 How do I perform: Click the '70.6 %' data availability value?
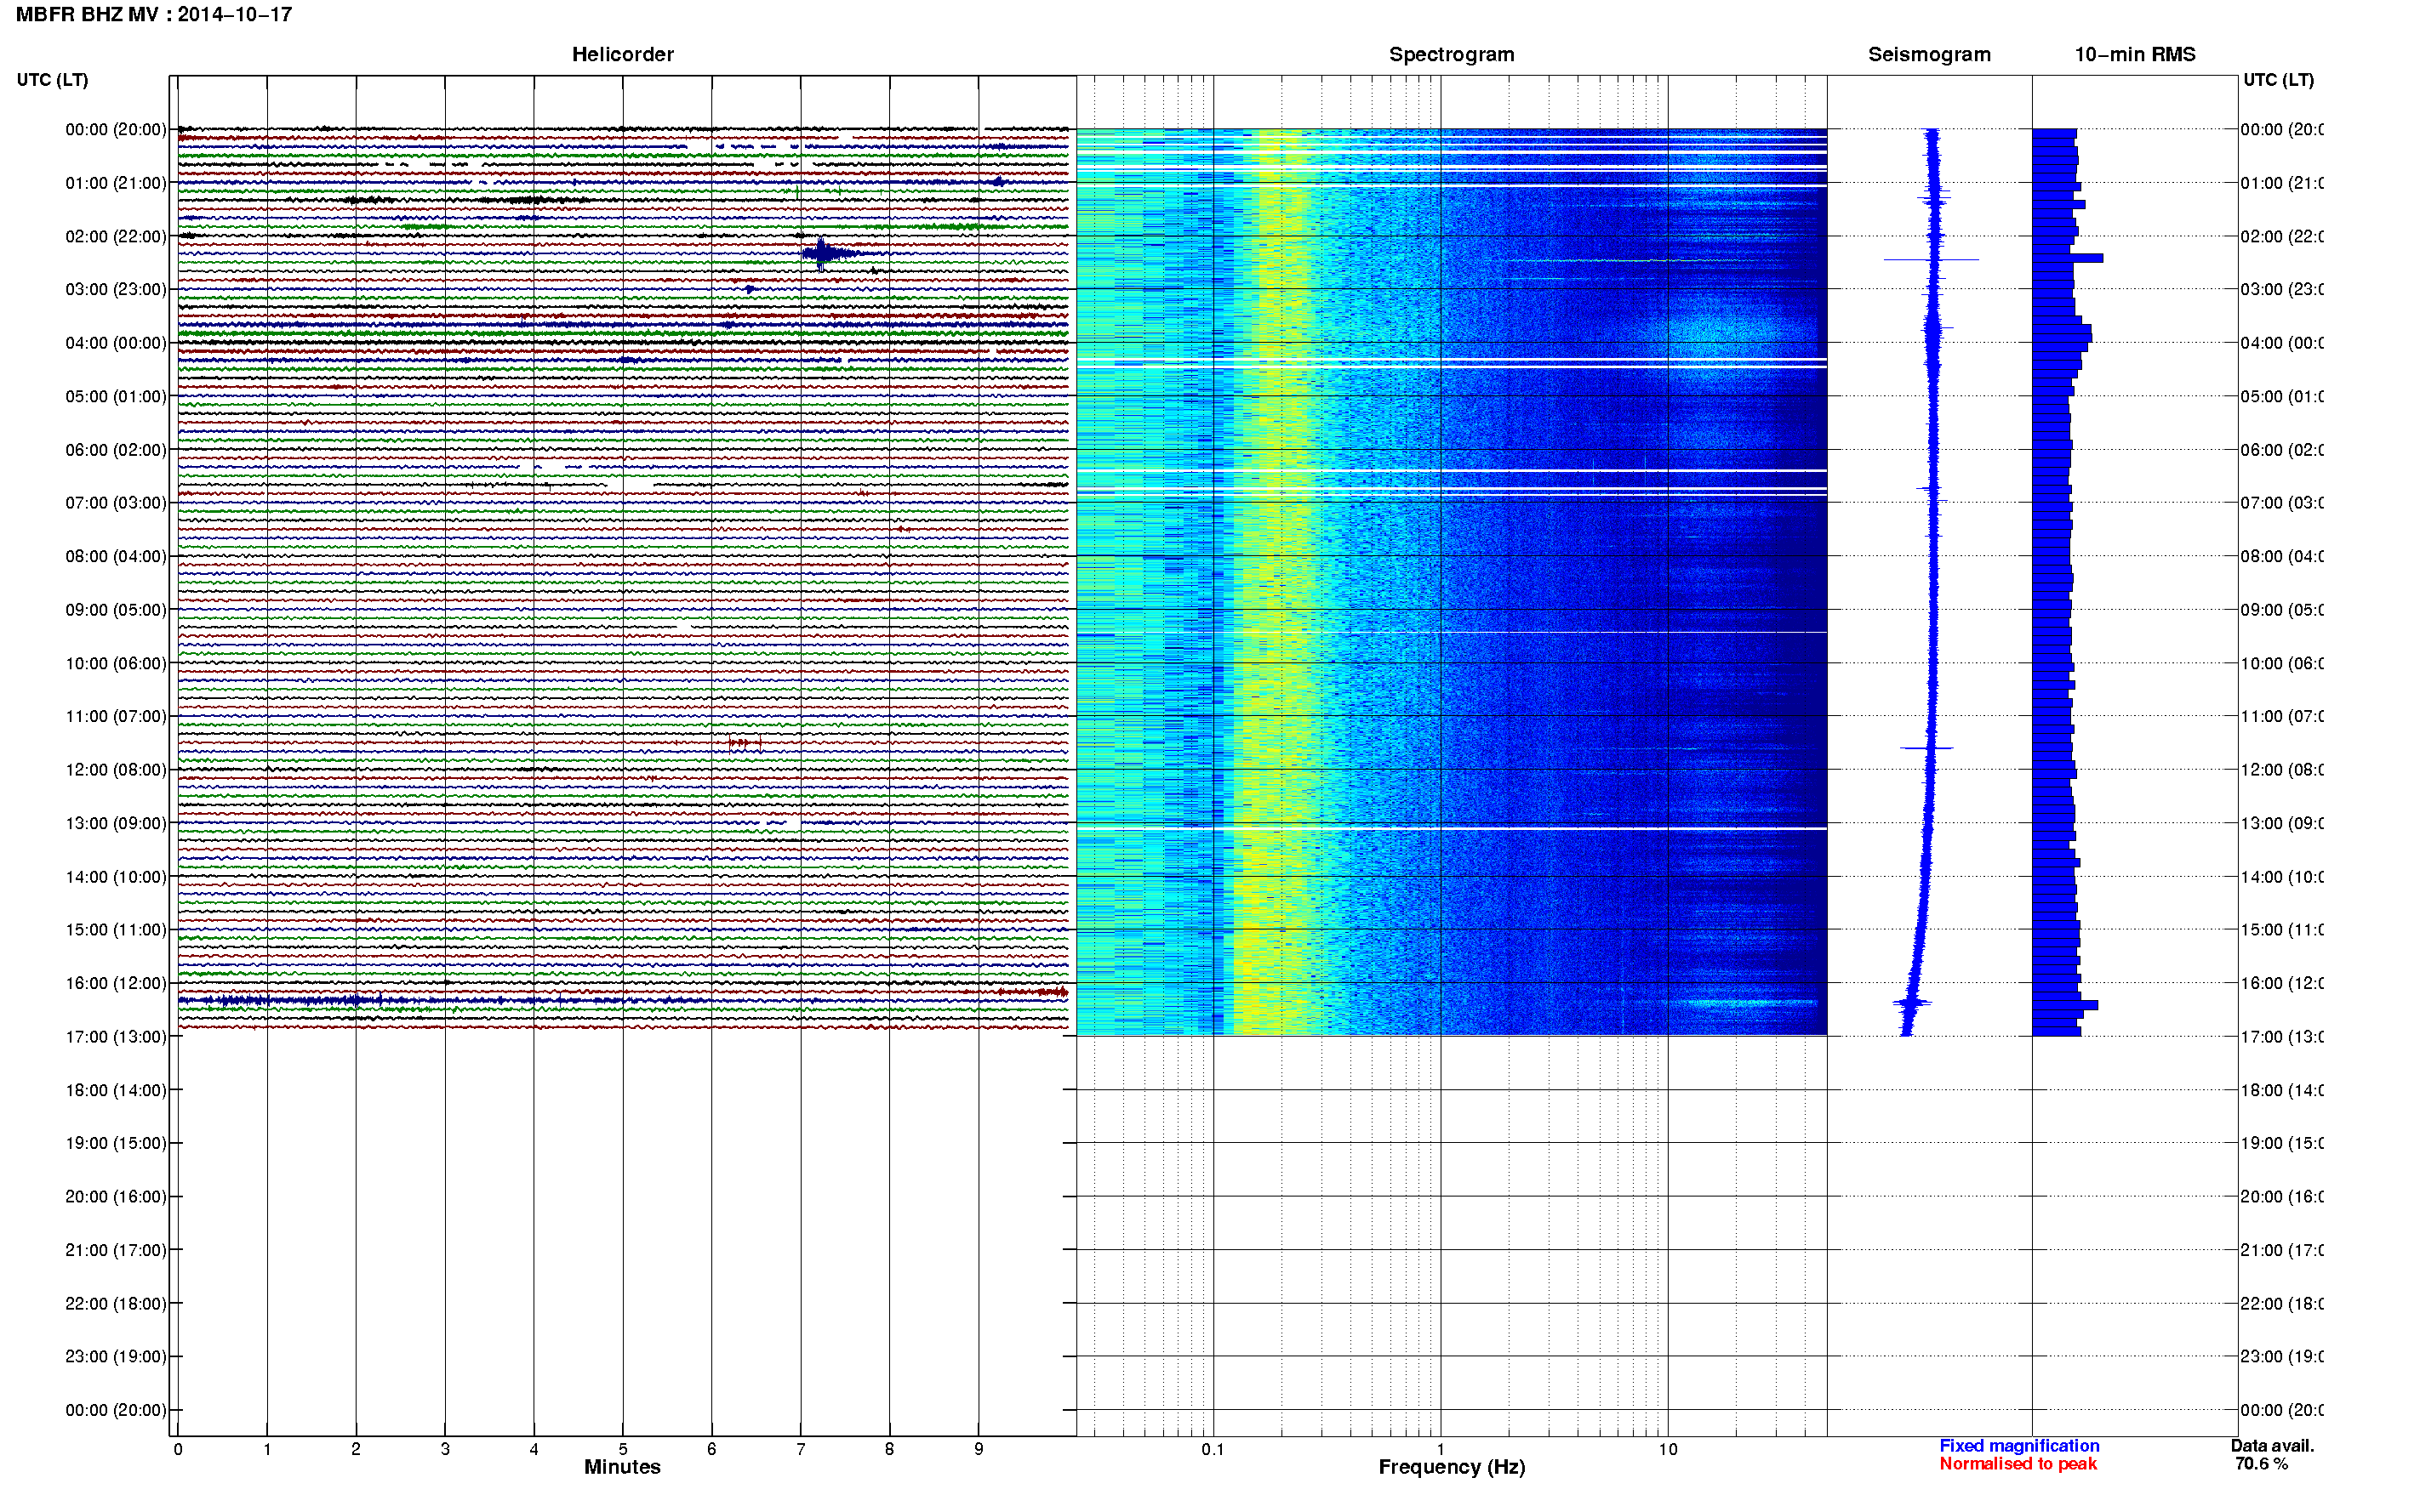click(x=2261, y=1464)
